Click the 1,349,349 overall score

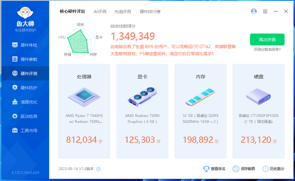point(133,36)
